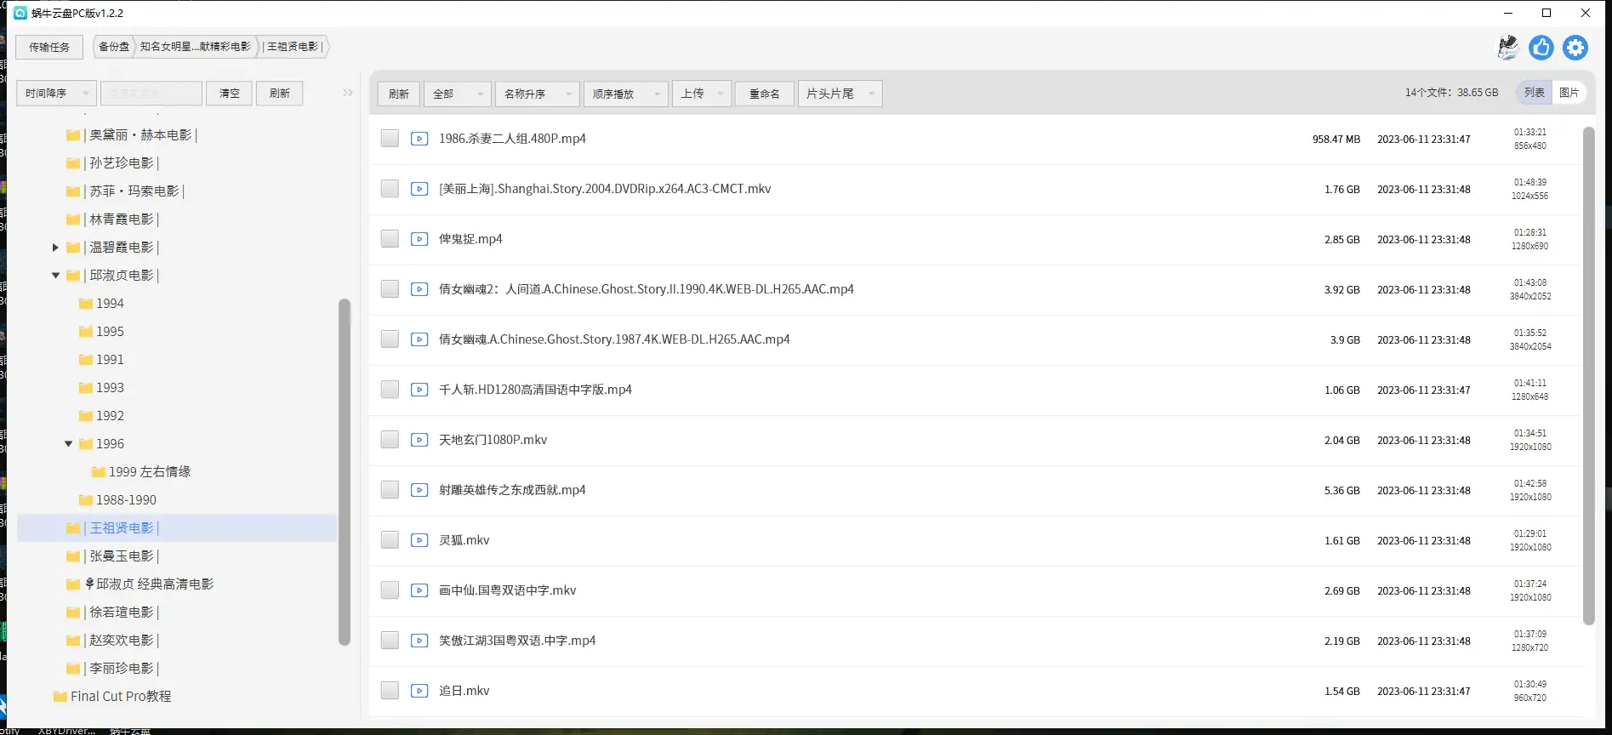Viewport: 1612px width, 735px height.
Task: Open the 全部 filter dropdown
Action: (x=458, y=94)
